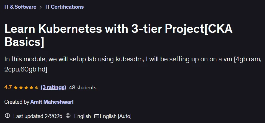Click the 4.7 rating score

pos(8,87)
